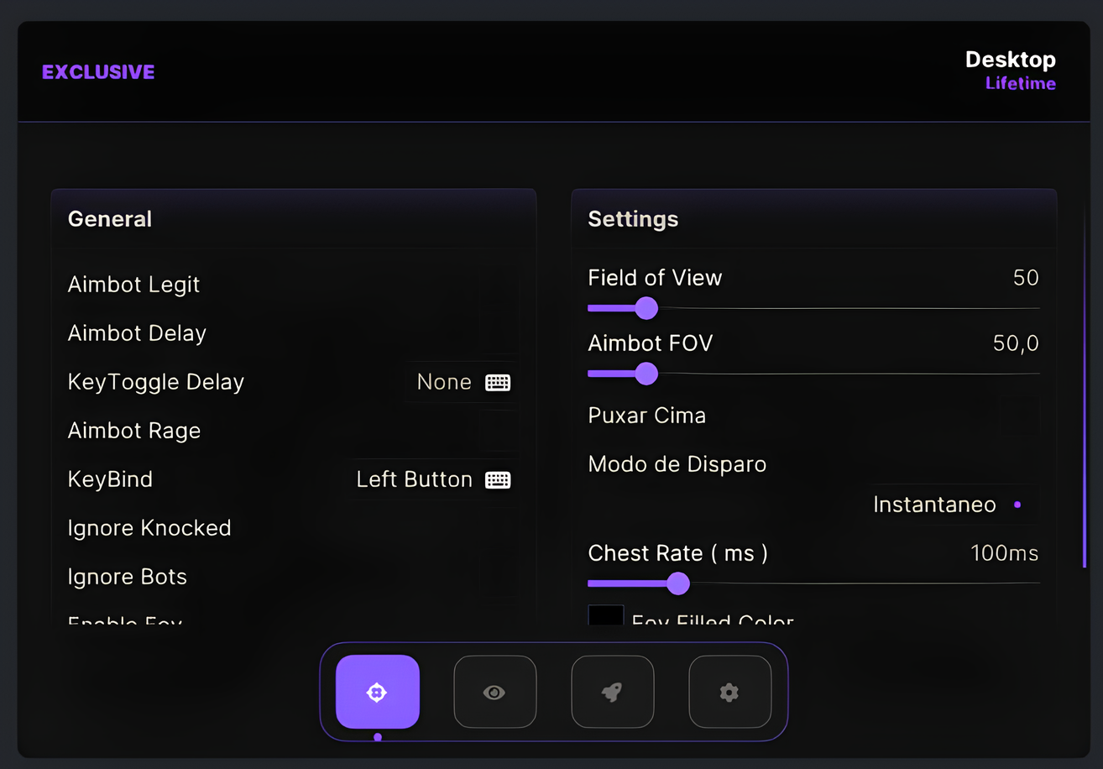Switch to the eye visuals tab
Screen dimensions: 1103x769
point(495,692)
